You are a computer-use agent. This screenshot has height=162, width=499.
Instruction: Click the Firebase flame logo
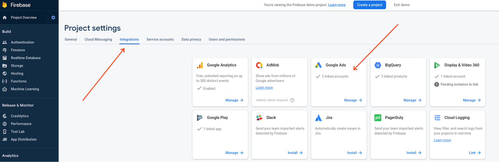5,5
